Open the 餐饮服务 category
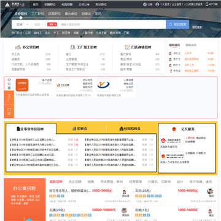Viewport: 221px width, 221px height. (x=126, y=55)
